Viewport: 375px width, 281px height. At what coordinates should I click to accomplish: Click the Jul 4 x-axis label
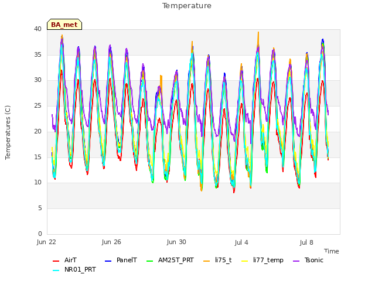(241, 242)
